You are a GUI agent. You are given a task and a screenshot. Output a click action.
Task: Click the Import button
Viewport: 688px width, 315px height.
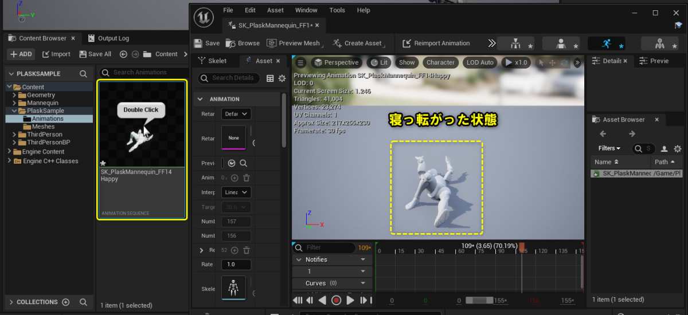pyautogui.click(x=56, y=54)
